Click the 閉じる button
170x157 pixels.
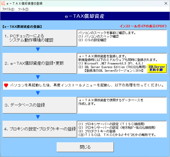(85, 147)
